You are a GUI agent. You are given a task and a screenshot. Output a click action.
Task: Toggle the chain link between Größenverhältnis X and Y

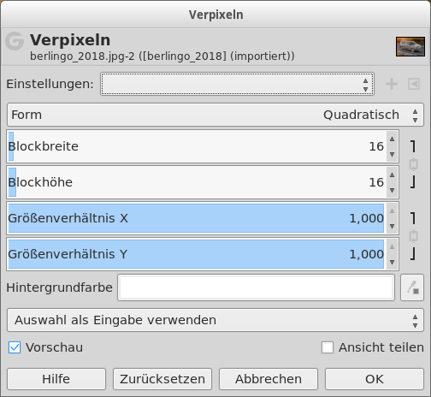tap(413, 236)
